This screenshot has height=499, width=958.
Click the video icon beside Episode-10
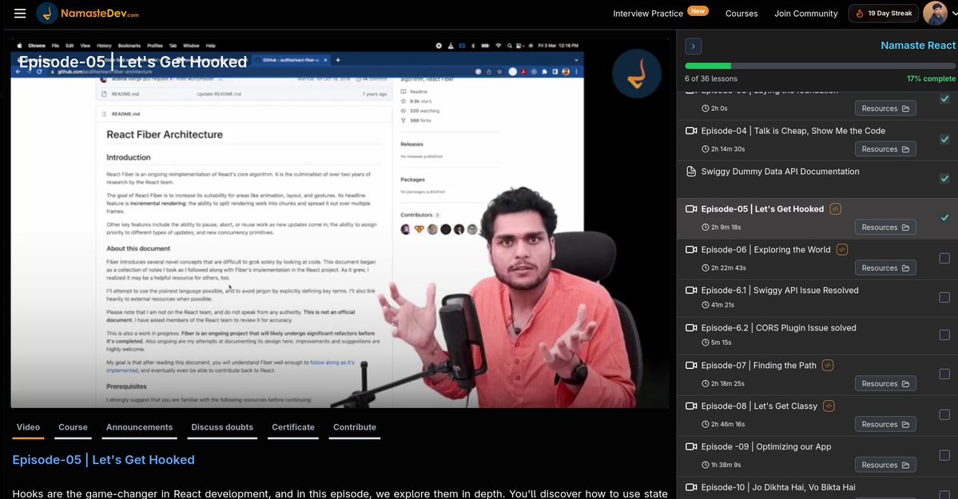click(691, 487)
